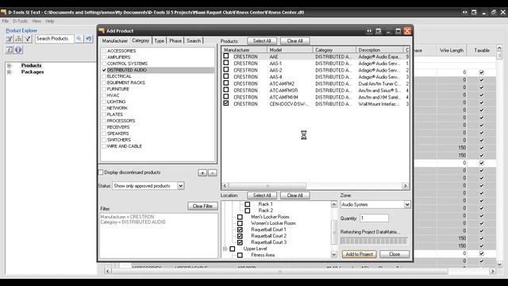This screenshot has height=286, width=508.
Task: Click the edit product pencil icon in Product Explorer
Action: pyautogui.click(x=9, y=39)
